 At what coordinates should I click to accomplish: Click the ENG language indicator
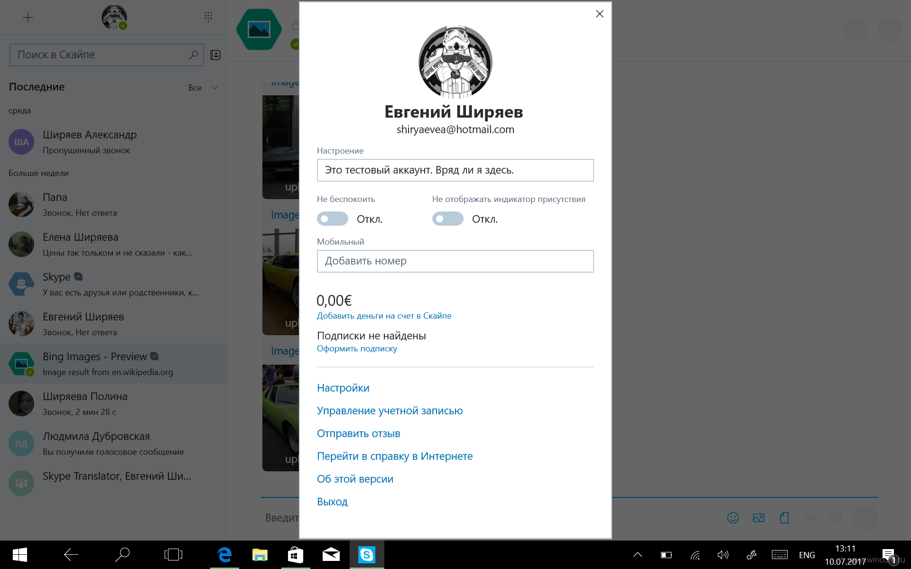coord(807,555)
